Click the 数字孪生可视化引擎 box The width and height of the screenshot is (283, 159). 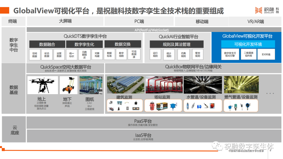(230, 54)
